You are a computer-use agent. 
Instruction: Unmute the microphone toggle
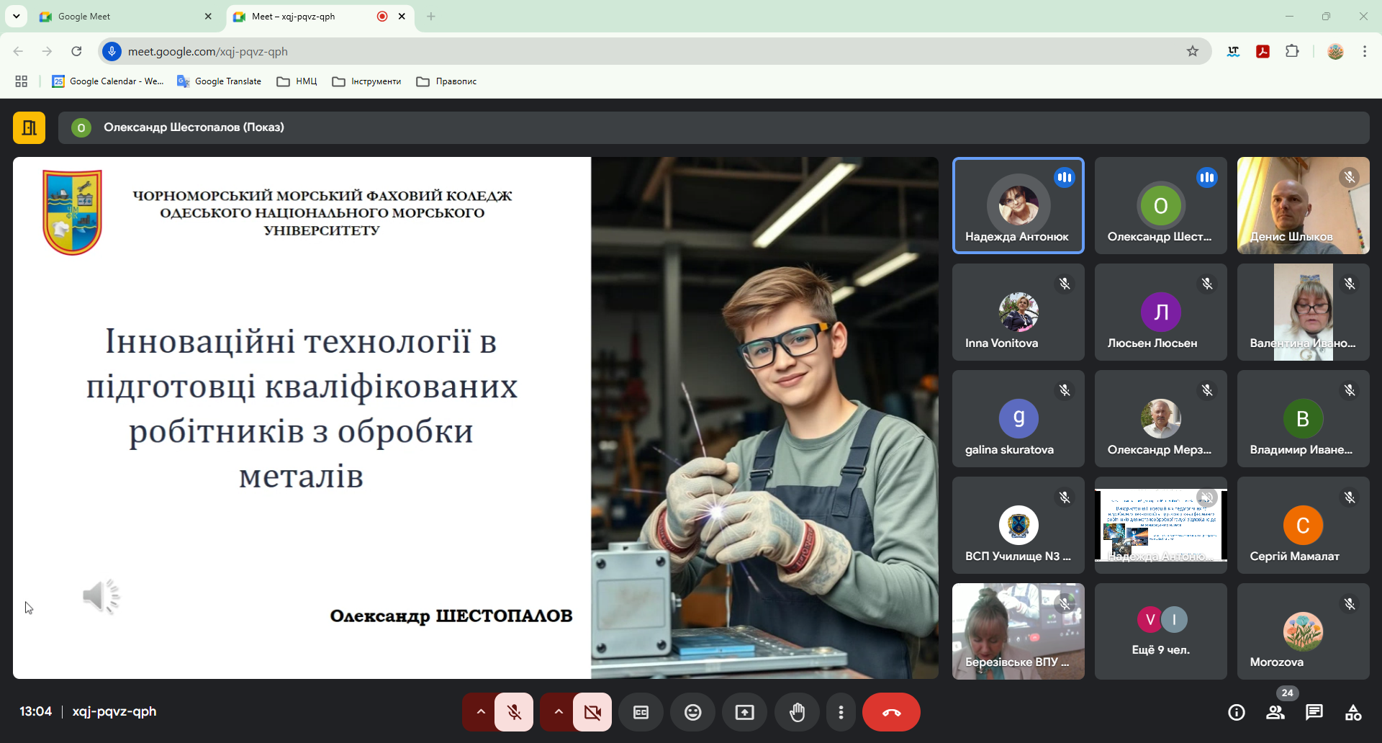(514, 712)
